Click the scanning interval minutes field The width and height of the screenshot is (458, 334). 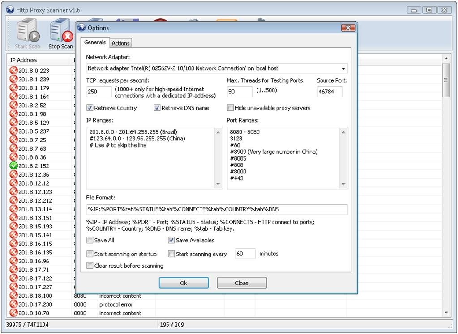tap(245, 254)
